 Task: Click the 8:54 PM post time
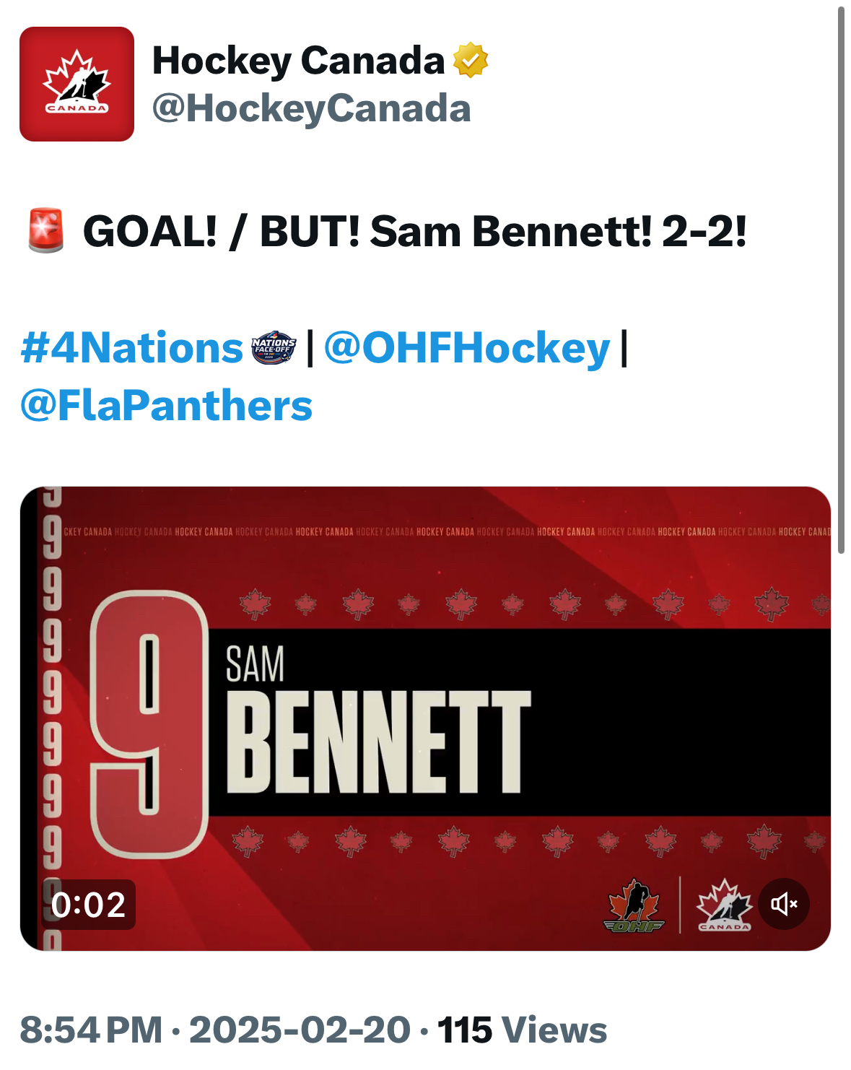pos(91,1030)
